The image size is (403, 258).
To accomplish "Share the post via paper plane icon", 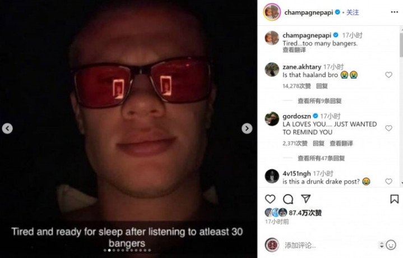I will pyautogui.click(x=306, y=199).
